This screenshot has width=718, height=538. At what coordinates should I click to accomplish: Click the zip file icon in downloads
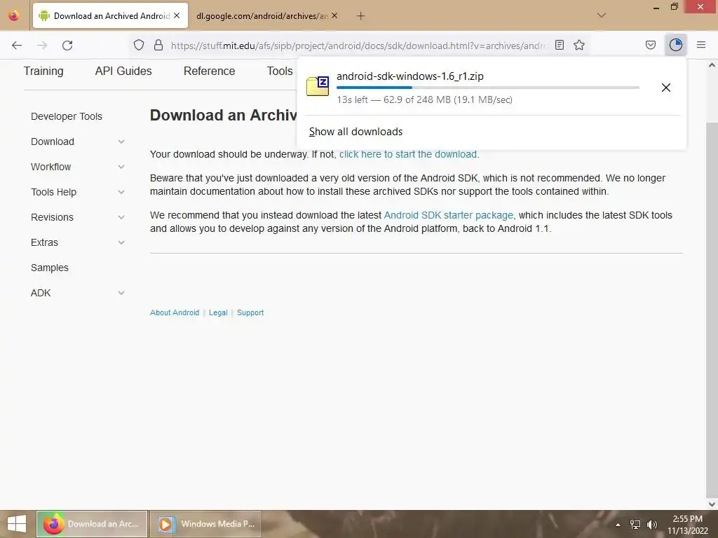[x=318, y=85]
